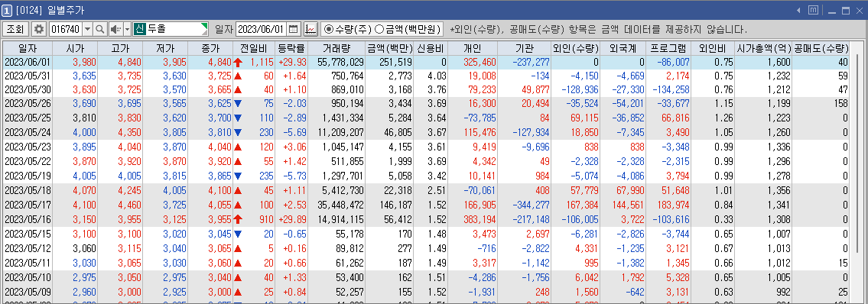This screenshot has height=304, width=868.
Task: Click the 프로그램 column header
Action: (x=669, y=48)
